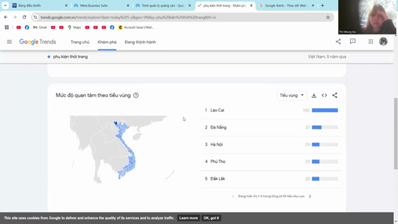This screenshot has width=398, height=224.
Task: Open the Đang thịnh hành navigation item
Action: point(140,42)
